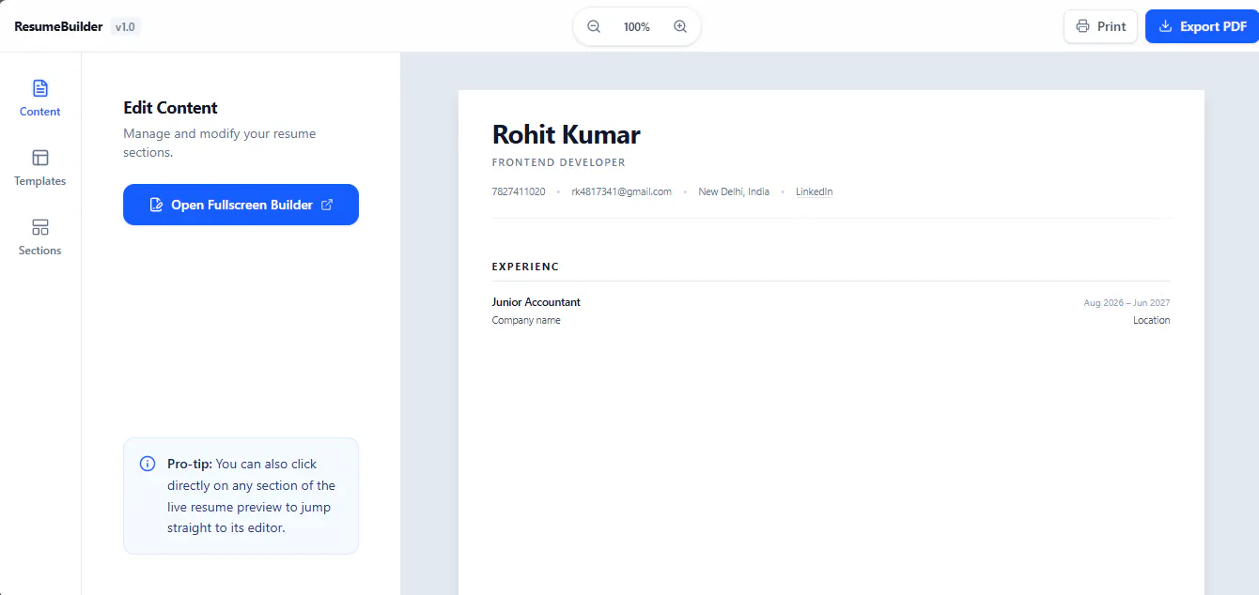This screenshot has height=595, width=1259.
Task: Click the ResumeBuilder logo text
Action: 58,26
